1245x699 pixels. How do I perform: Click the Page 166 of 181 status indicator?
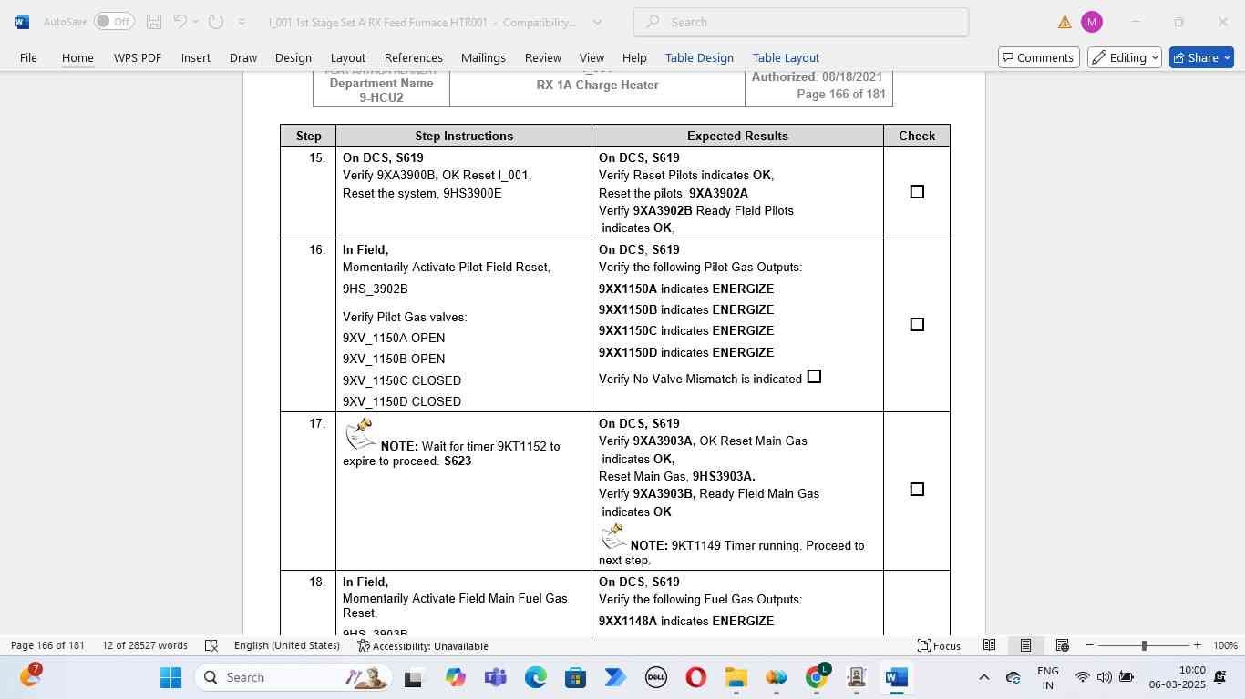(47, 645)
